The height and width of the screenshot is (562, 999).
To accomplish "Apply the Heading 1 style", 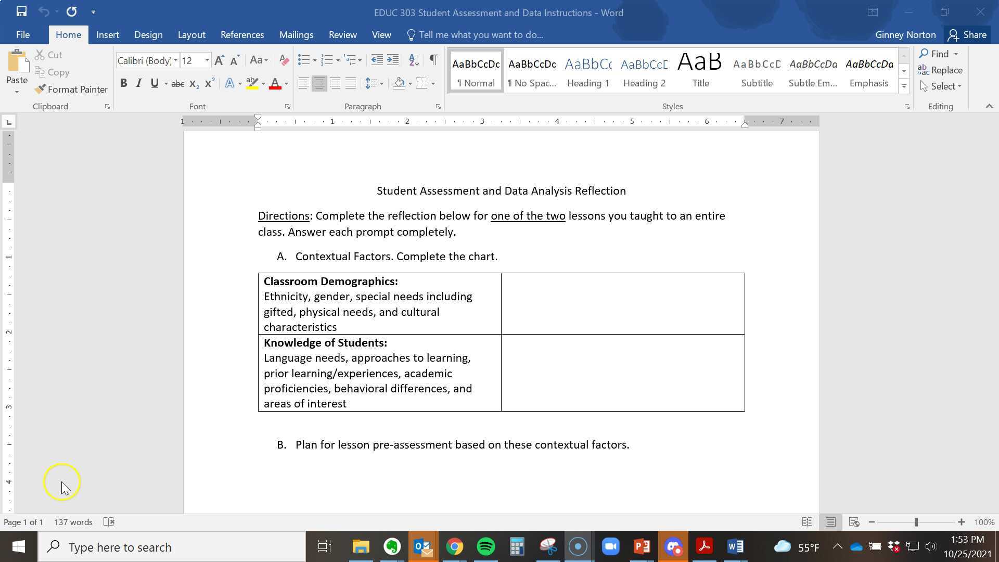I will tap(587, 70).
